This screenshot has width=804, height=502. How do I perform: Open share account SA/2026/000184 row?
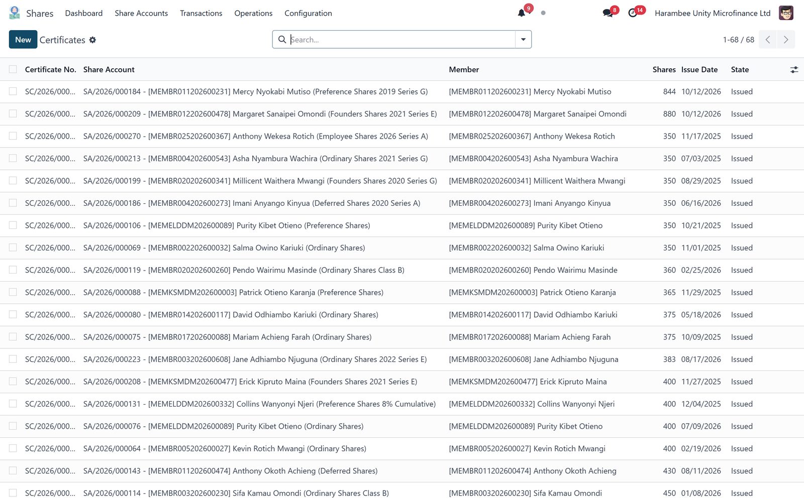tap(255, 92)
